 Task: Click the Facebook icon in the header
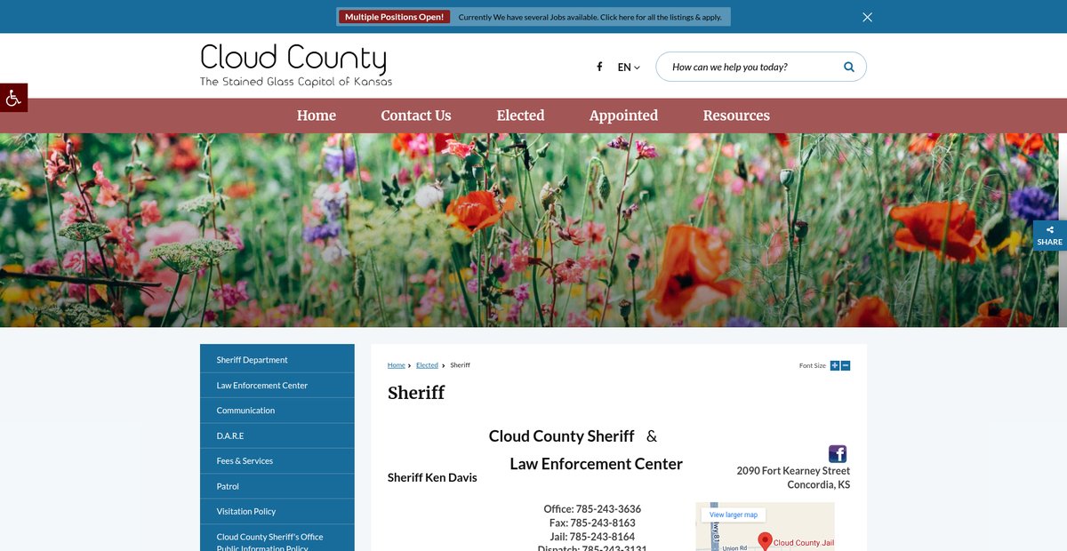(599, 67)
